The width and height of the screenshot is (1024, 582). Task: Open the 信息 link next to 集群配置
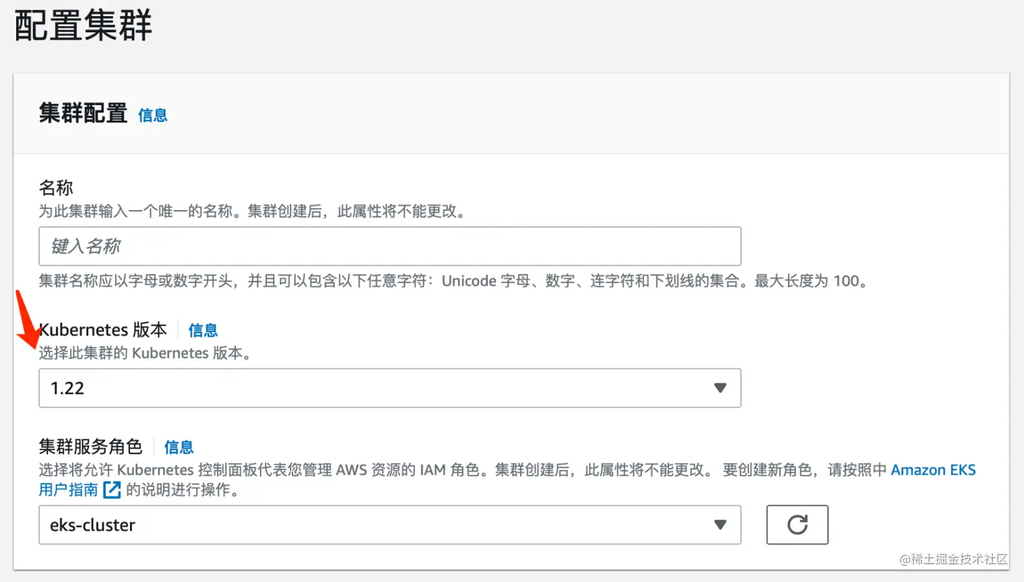pos(152,116)
